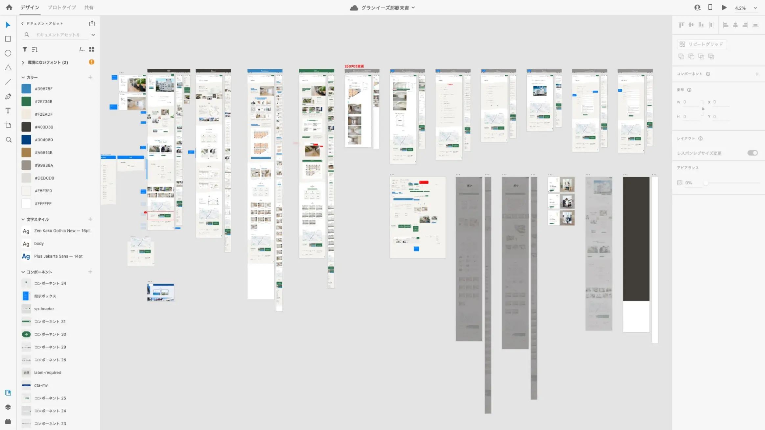This screenshot has width=765, height=430.
Task: Select the Zoom magnifier tool
Action: (9, 140)
